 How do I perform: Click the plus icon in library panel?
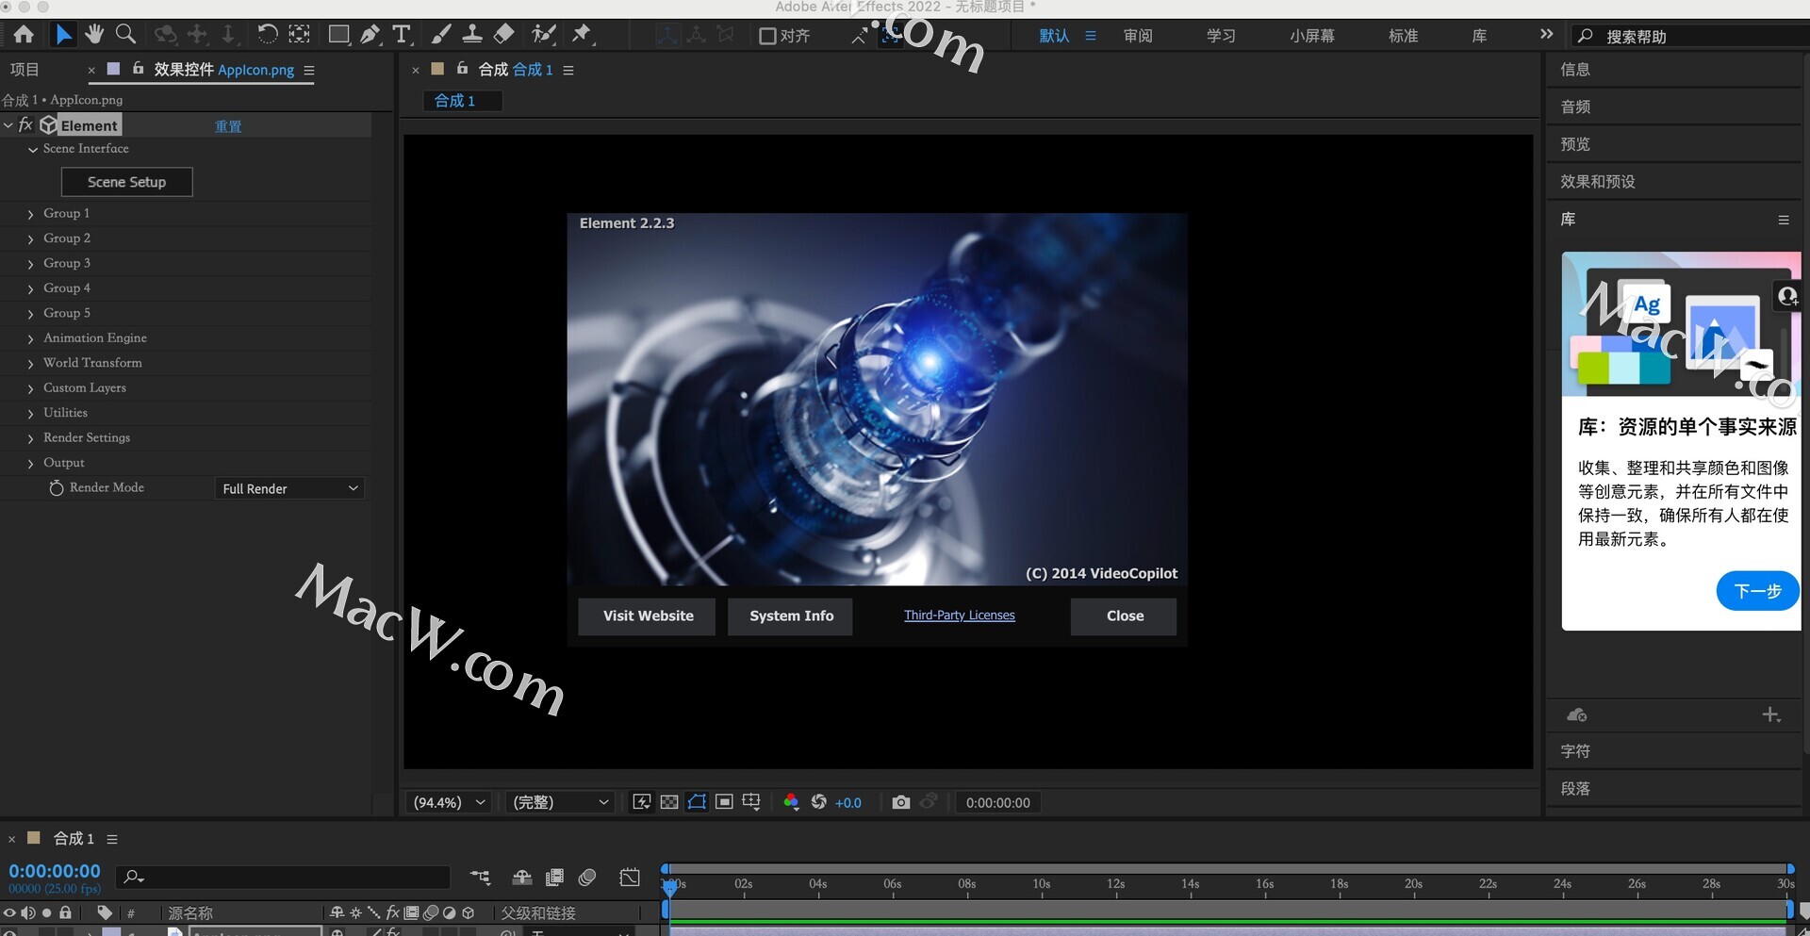[1771, 715]
